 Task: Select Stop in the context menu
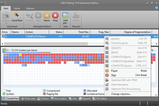pyautogui.click(x=113, y=75)
